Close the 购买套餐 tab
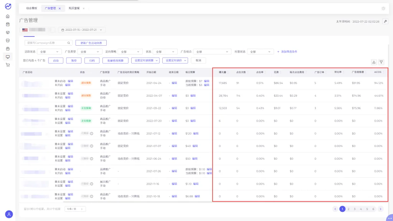The height and width of the screenshot is (221, 393). tap(84, 8)
